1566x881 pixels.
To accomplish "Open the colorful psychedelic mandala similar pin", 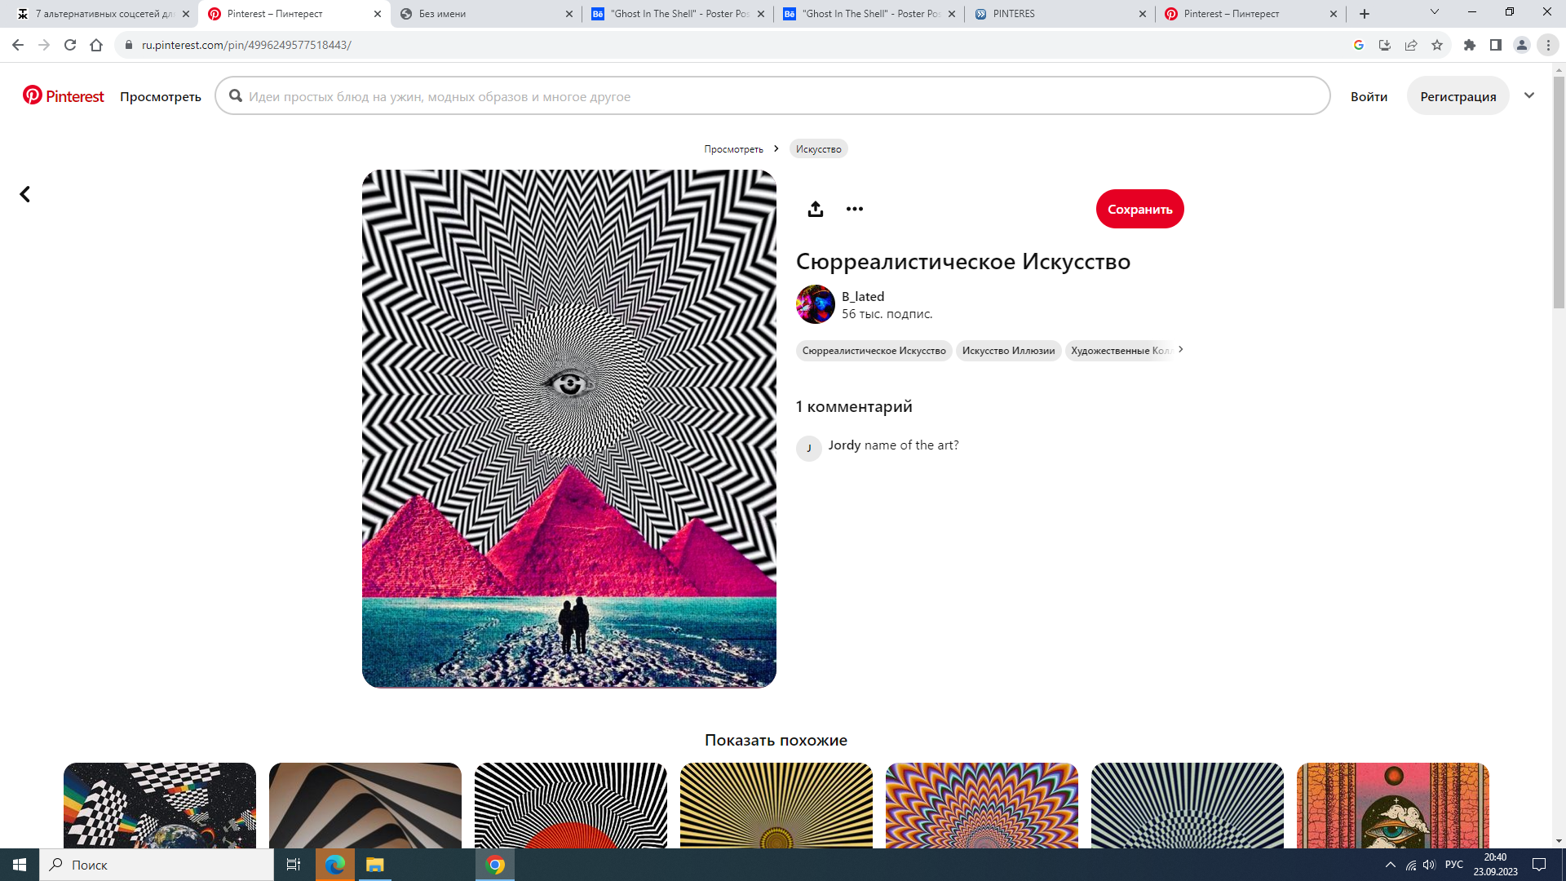I will [x=982, y=805].
